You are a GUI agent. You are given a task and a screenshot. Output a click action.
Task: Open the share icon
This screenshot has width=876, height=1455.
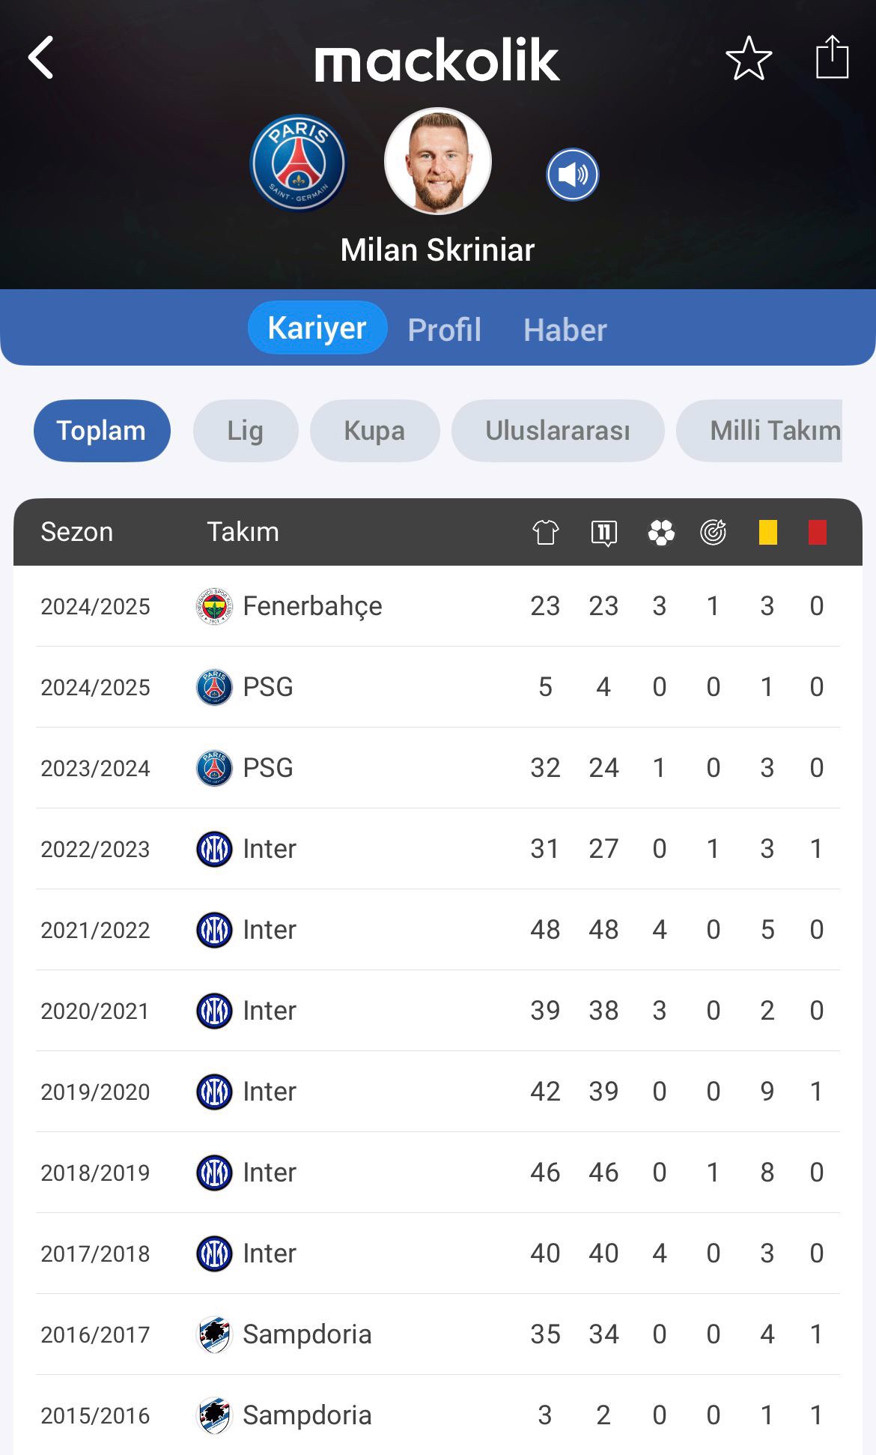[x=832, y=57]
